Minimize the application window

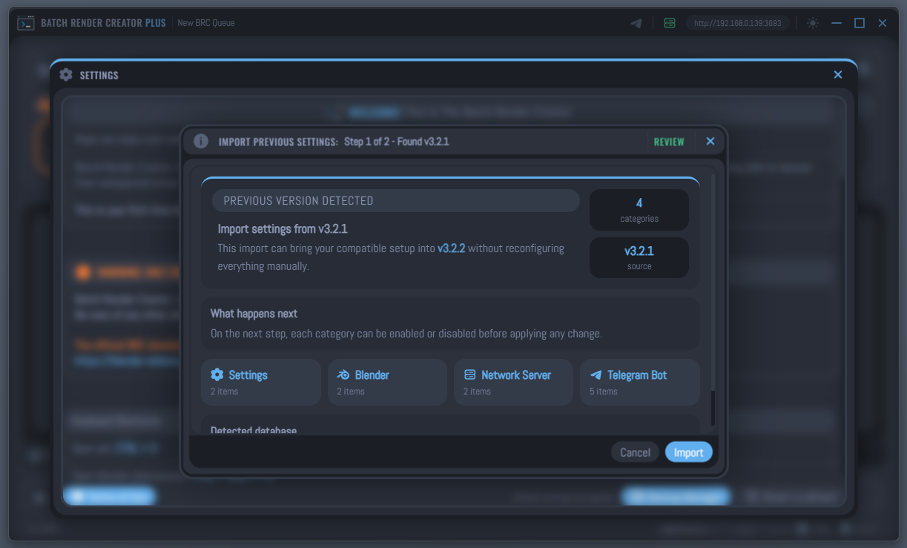click(837, 23)
